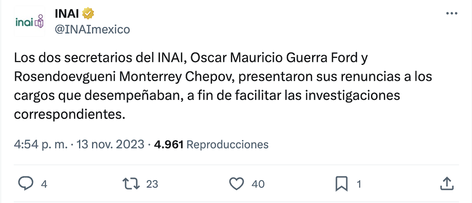
Task: Click the share upload arrow icon
Action: (446, 184)
